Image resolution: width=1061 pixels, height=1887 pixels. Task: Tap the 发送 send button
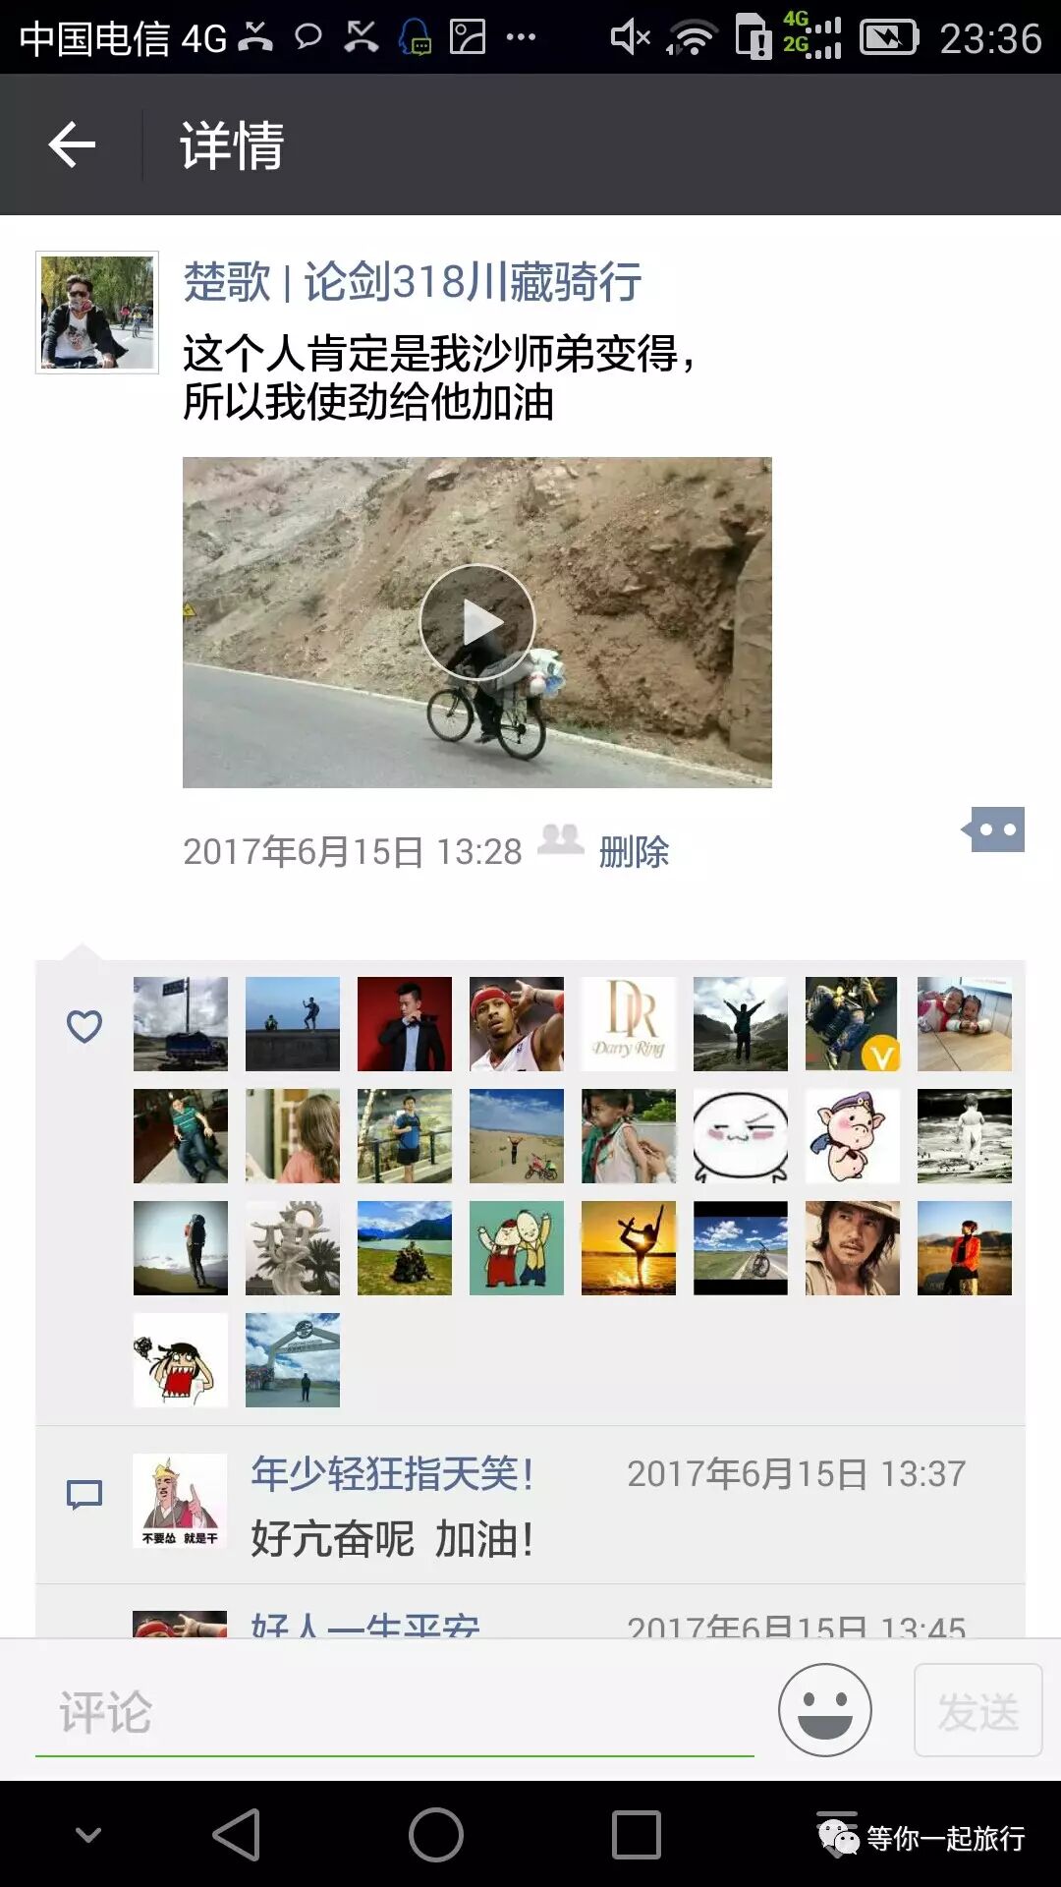pyautogui.click(x=978, y=1710)
